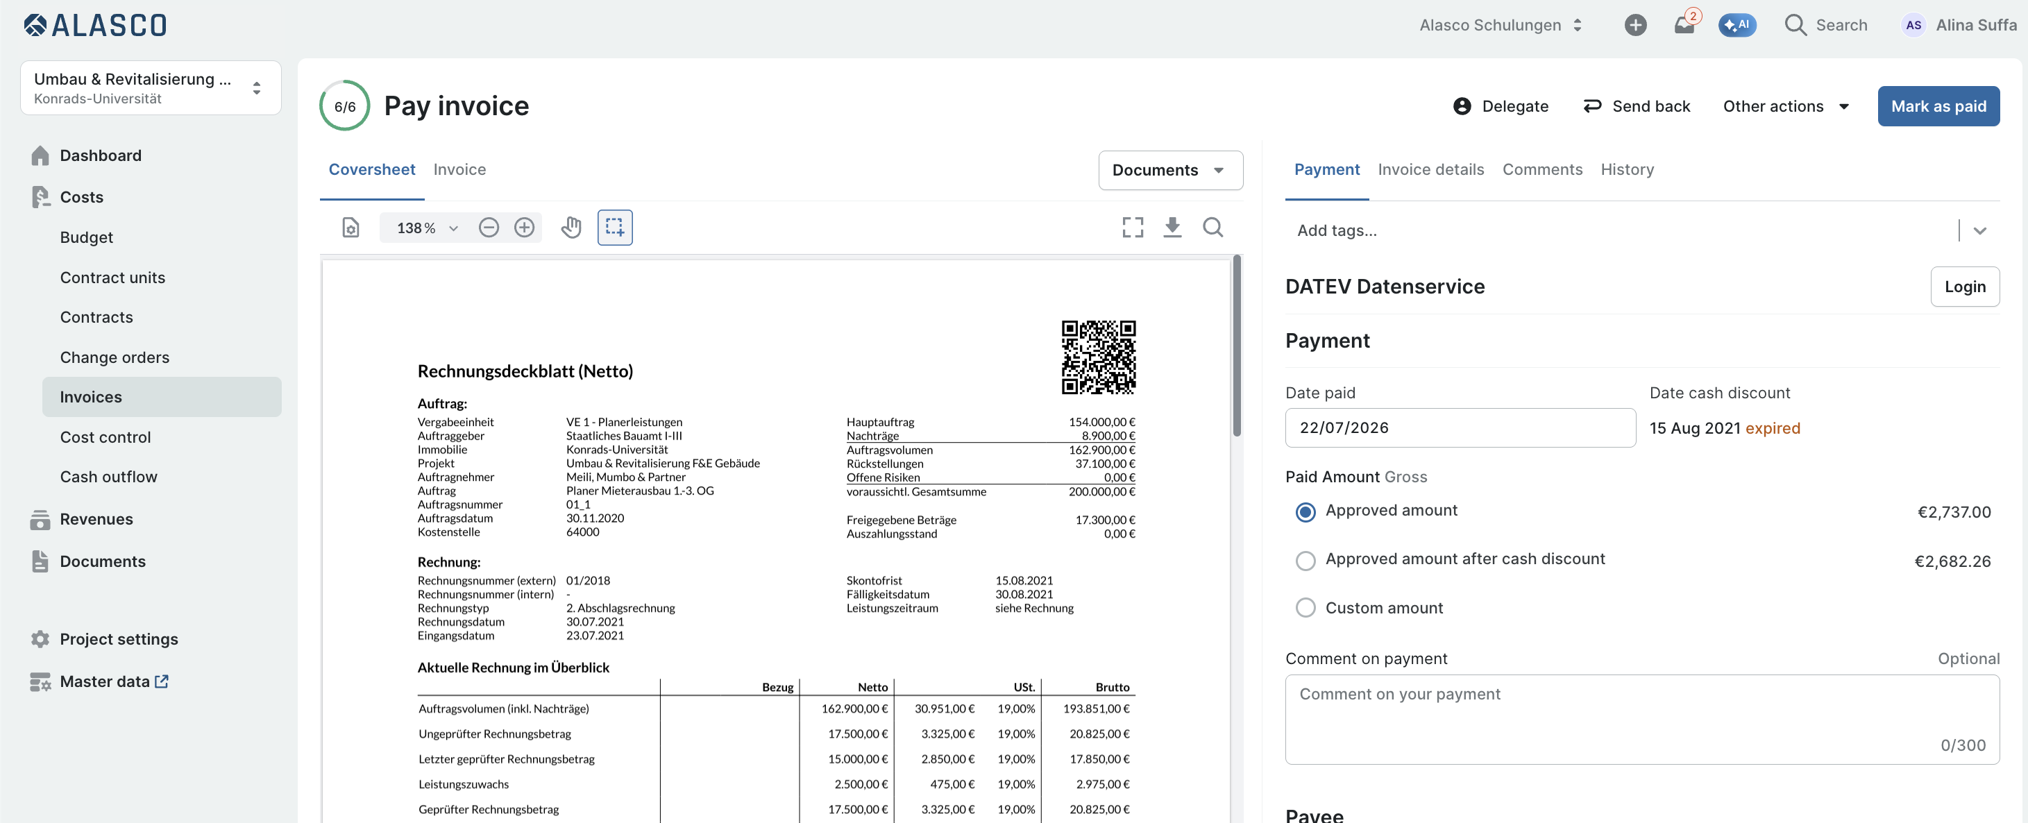2028x823 pixels.
Task: Click the Rechnungsdeckblatt (Netto) heading
Action: (525, 371)
